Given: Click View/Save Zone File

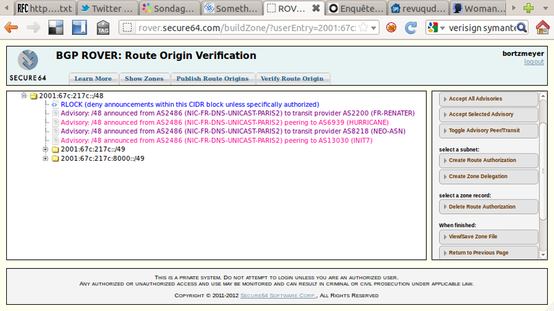Looking at the screenshot, I should click(489, 236).
